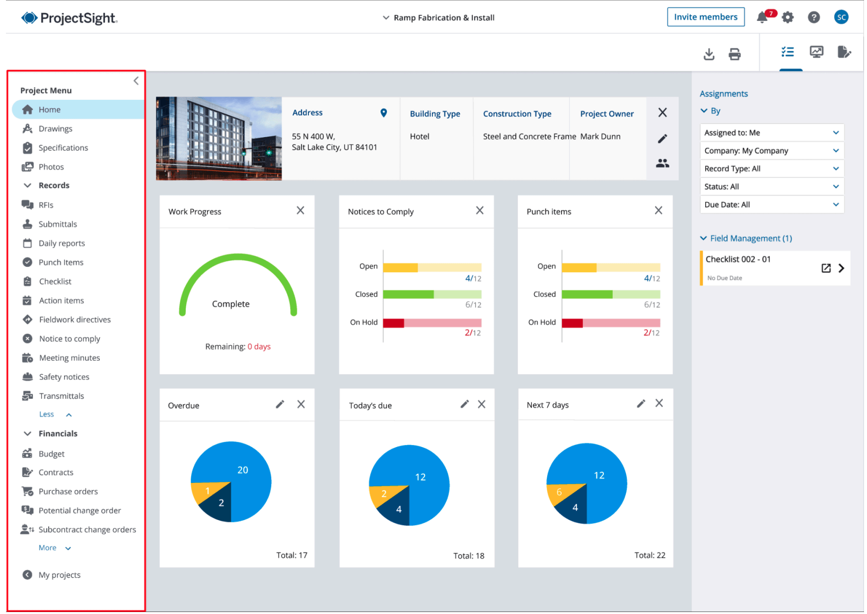Click the map pin next to Address

click(383, 113)
